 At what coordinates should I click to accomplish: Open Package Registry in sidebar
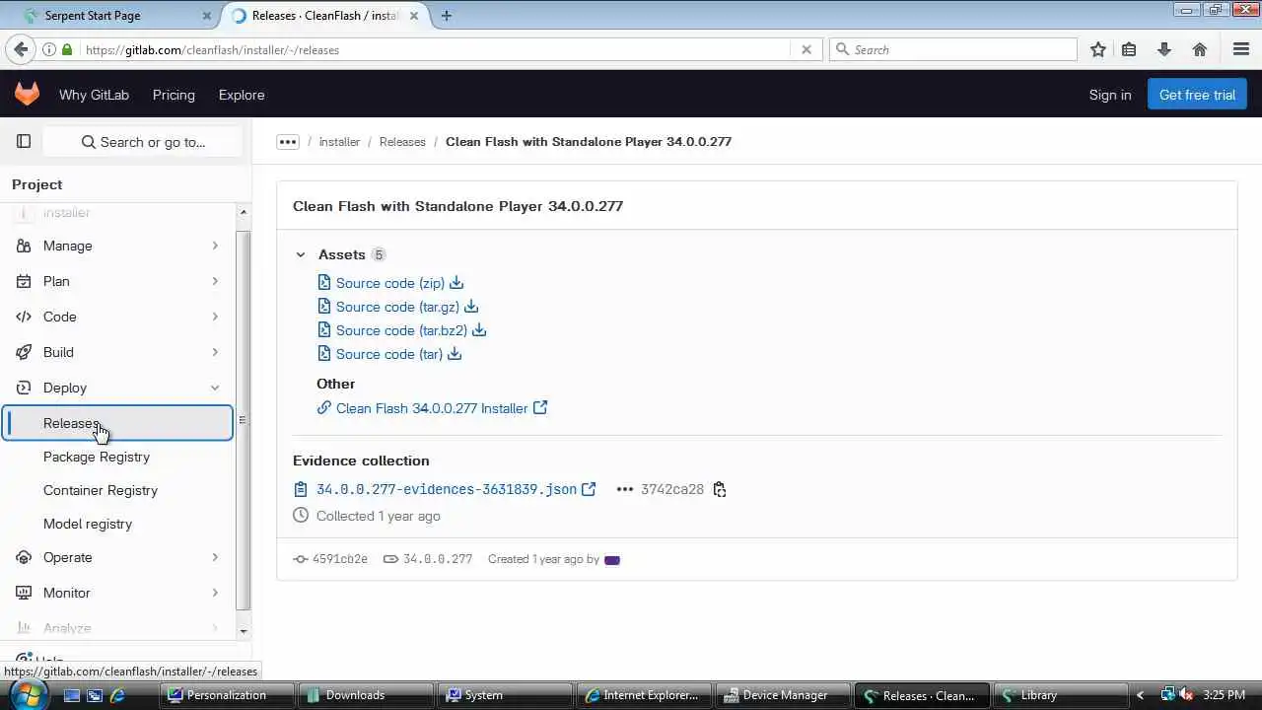tap(97, 457)
